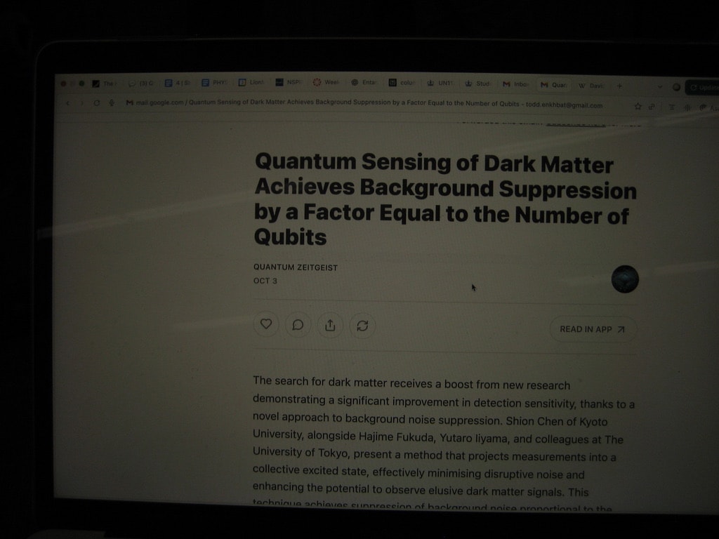Click the round profile icon next to Update
The height and width of the screenshot is (539, 719).
(x=676, y=86)
